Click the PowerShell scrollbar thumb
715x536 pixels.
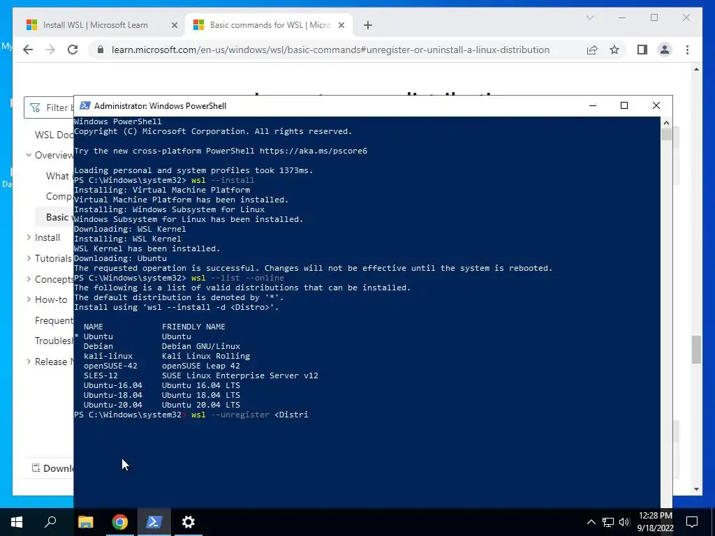(666, 135)
